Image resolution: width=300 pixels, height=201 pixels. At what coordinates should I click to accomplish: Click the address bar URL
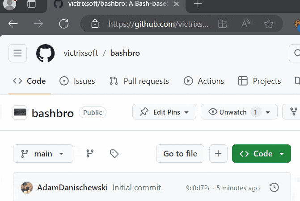[158, 24]
